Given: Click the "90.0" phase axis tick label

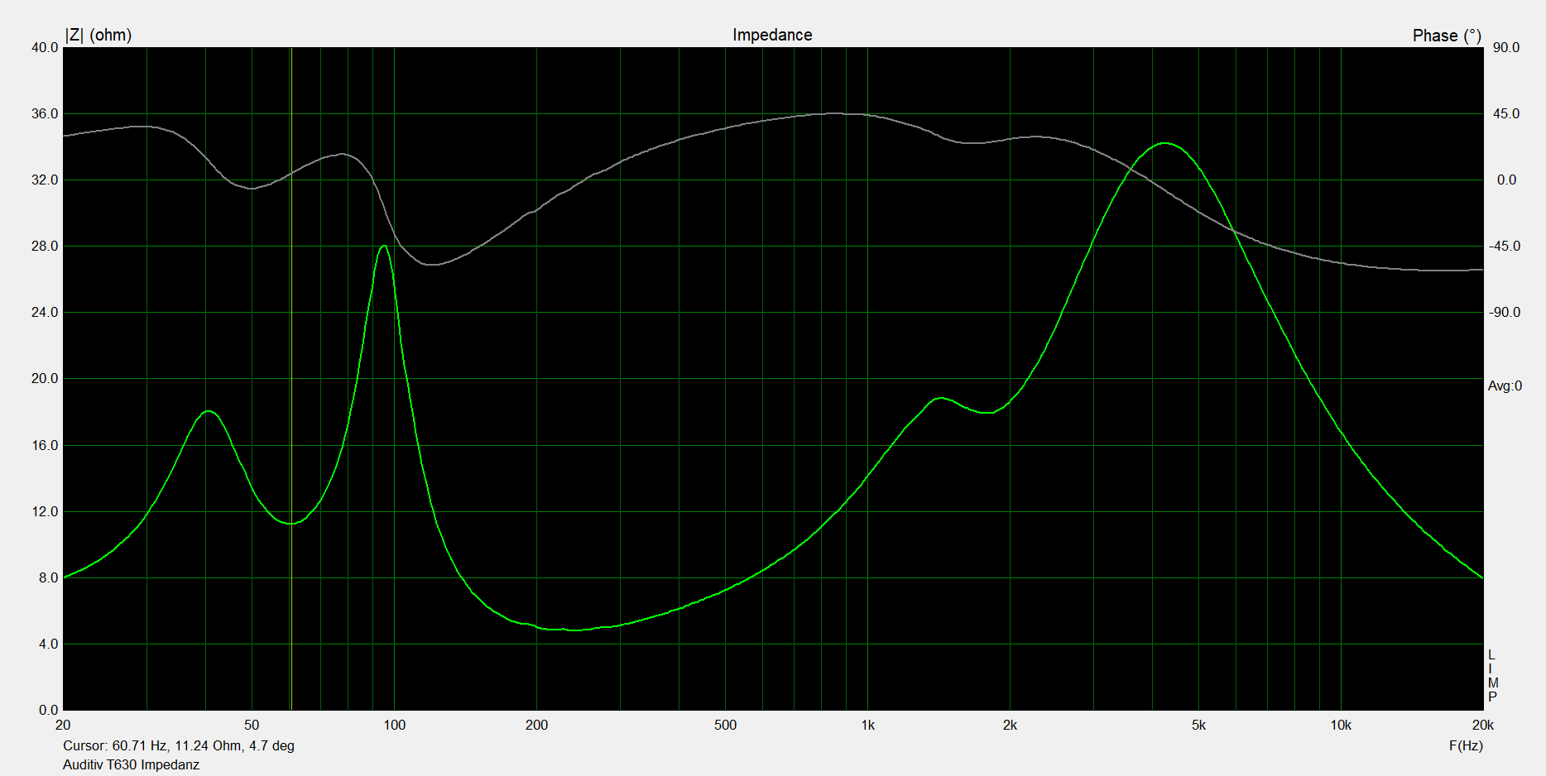Looking at the screenshot, I should 1505,48.
